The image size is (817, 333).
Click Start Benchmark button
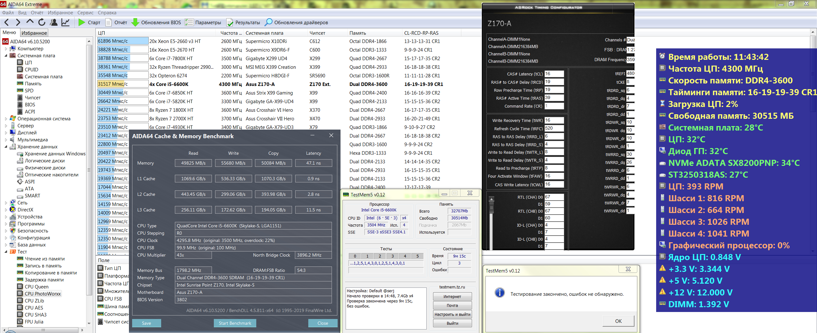[x=235, y=323]
